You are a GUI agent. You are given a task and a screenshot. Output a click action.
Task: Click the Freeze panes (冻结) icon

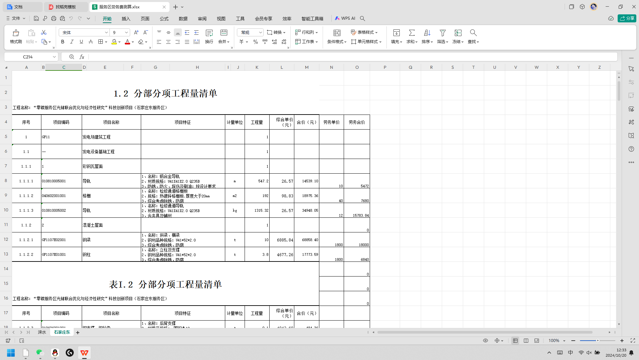(458, 33)
